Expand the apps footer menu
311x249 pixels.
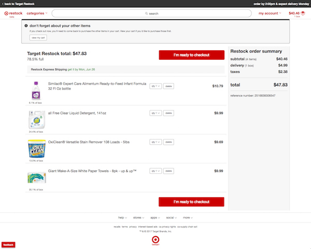coord(155,218)
